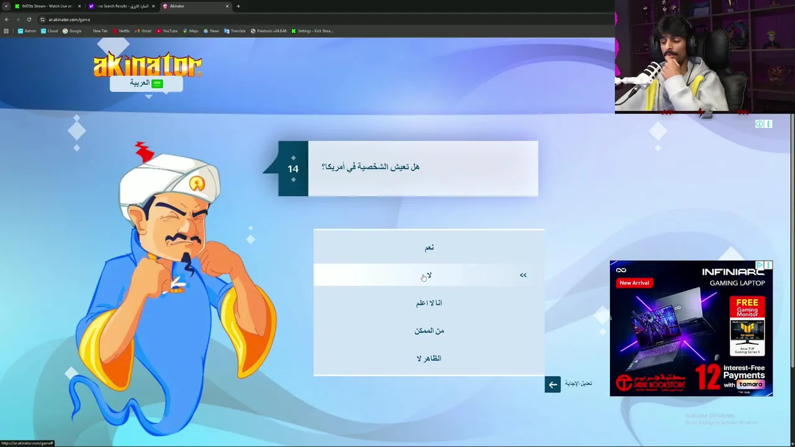Image resolution: width=795 pixels, height=447 pixels.
Task: Click the ad info icon below webcam
Action: [x=759, y=124]
